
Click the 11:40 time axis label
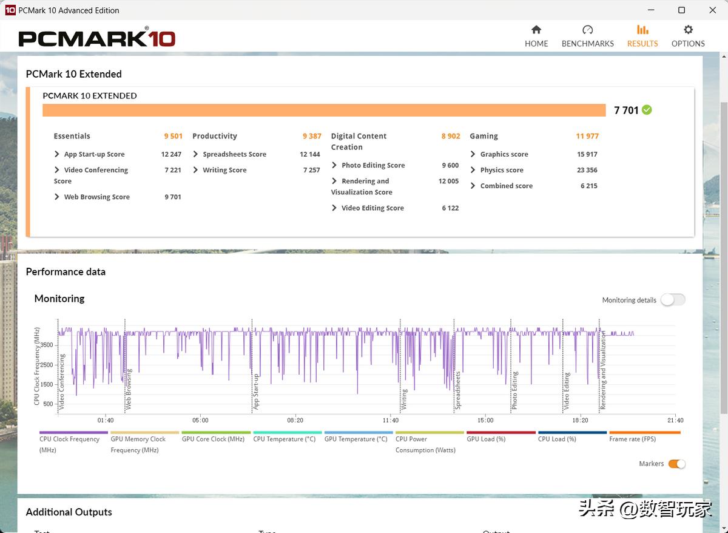pos(391,420)
